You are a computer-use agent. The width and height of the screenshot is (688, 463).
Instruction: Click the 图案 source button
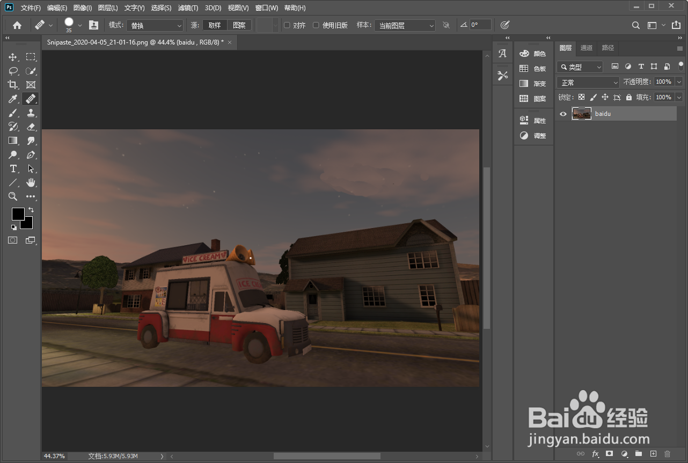pyautogui.click(x=239, y=25)
